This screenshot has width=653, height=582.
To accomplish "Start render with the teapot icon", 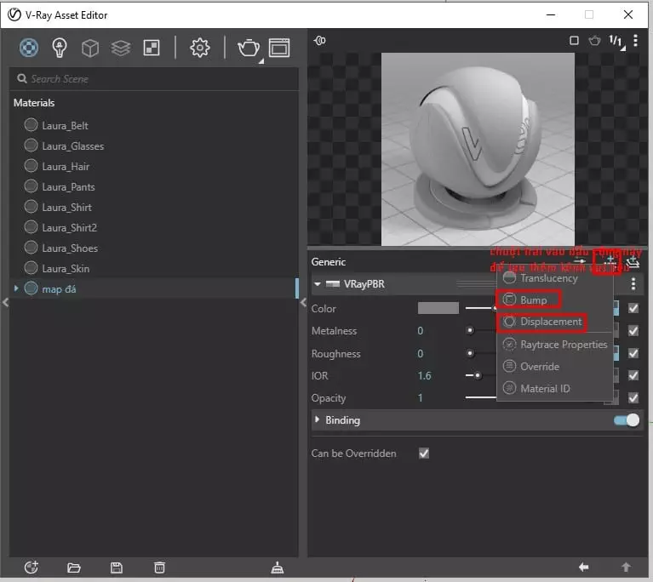I will pos(249,48).
